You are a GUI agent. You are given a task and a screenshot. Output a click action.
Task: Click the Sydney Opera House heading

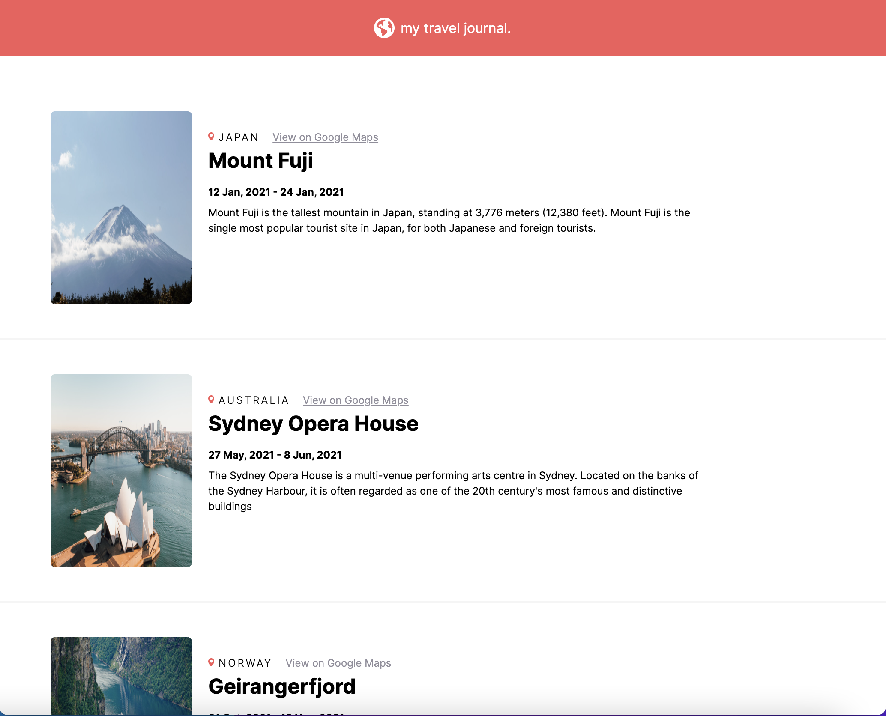[x=313, y=424]
